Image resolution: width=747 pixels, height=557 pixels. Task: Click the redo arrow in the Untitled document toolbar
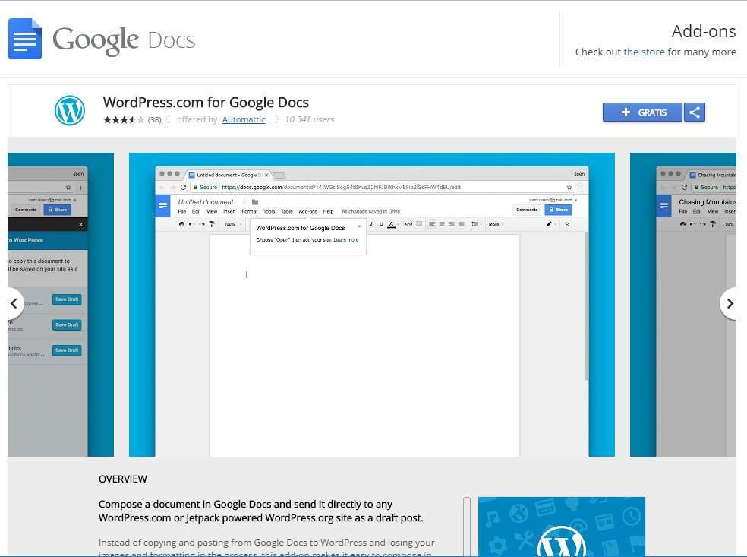pyautogui.click(x=201, y=224)
